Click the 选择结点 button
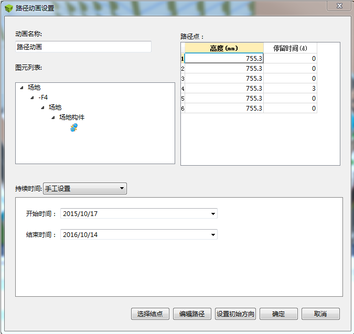Viewport: 354px width, 334px height. coord(150,314)
